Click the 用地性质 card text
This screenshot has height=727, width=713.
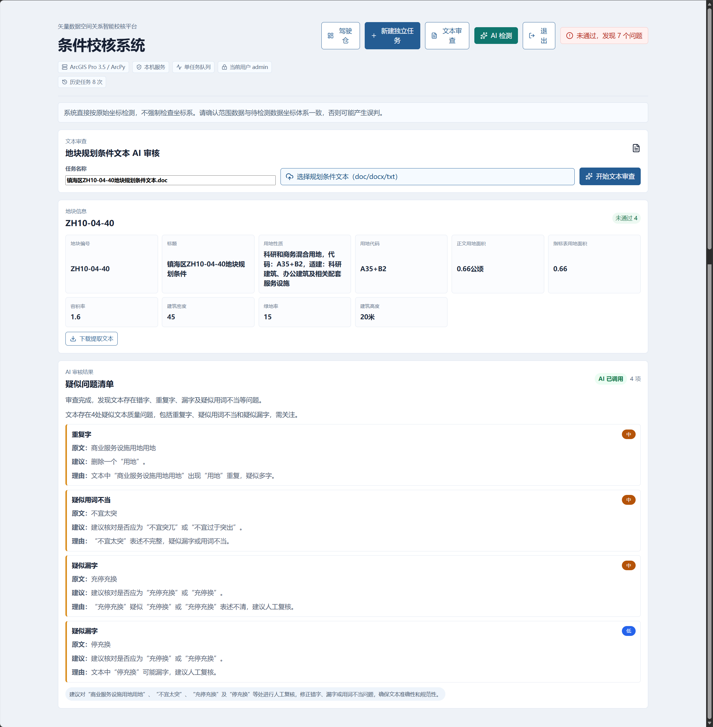pyautogui.click(x=303, y=269)
